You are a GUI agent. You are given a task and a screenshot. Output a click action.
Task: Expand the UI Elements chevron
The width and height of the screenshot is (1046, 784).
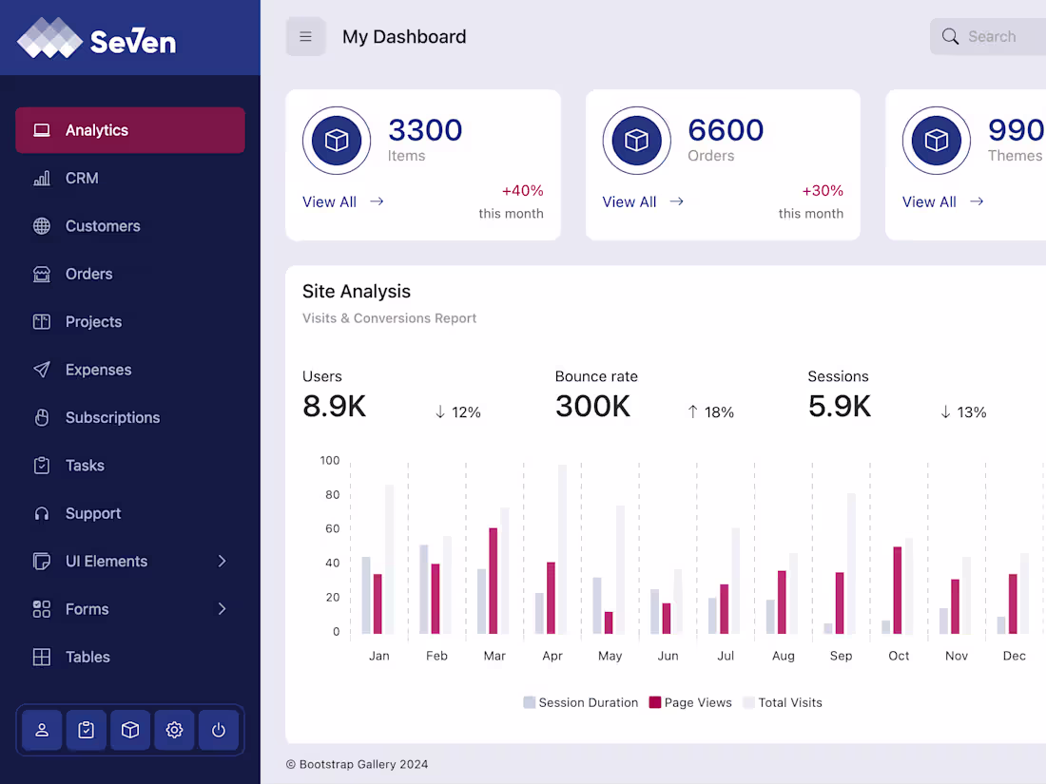[223, 562]
